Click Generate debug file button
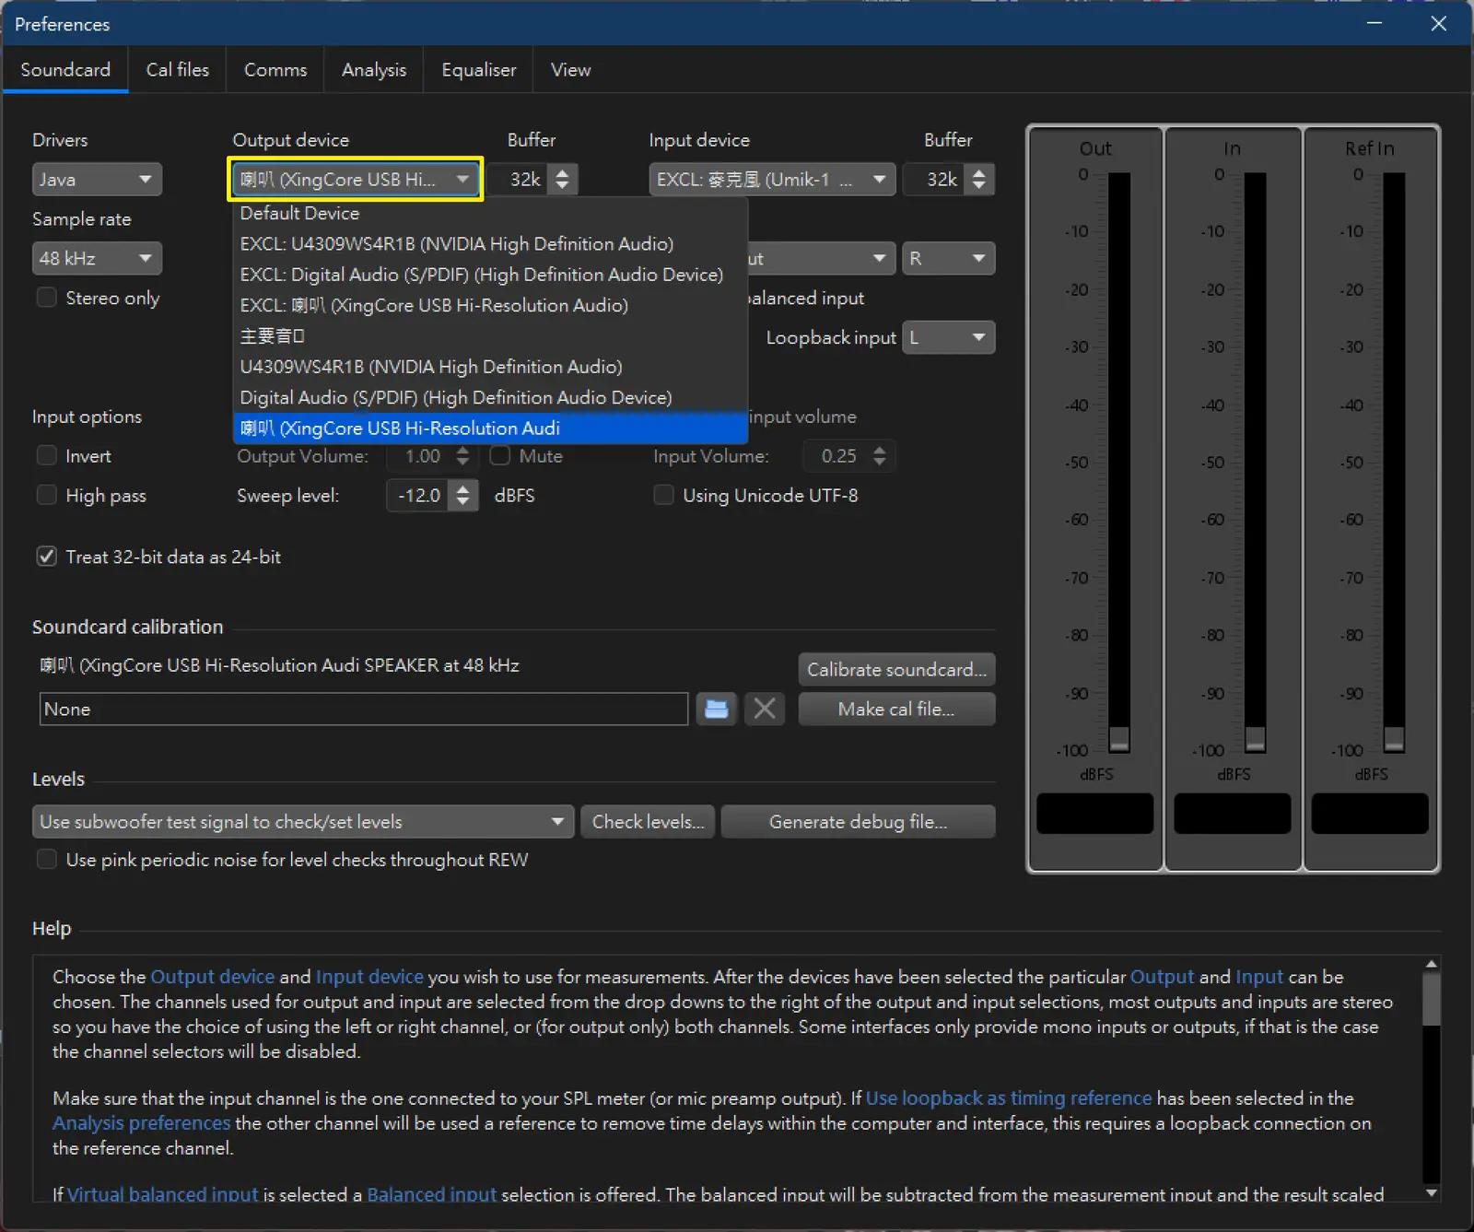Image resolution: width=1474 pixels, height=1232 pixels. tap(858, 822)
